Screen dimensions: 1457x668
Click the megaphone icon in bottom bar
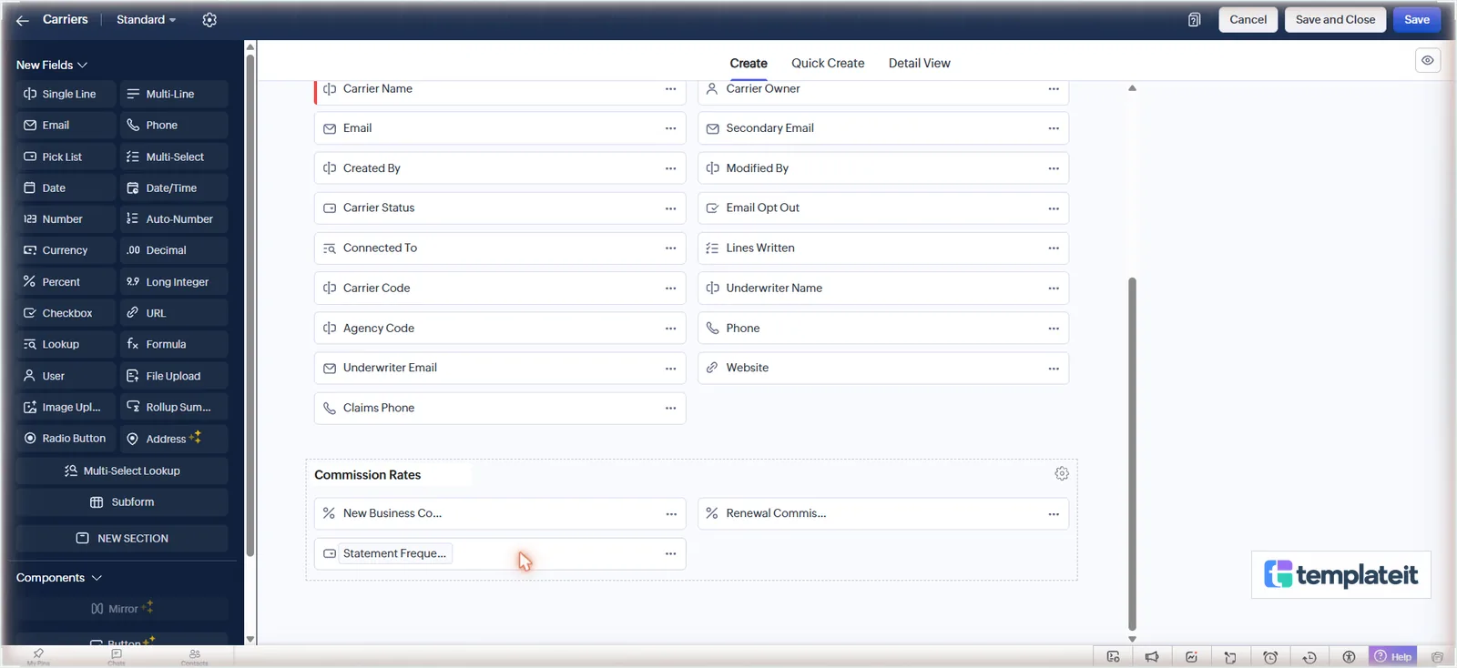[x=1152, y=657]
